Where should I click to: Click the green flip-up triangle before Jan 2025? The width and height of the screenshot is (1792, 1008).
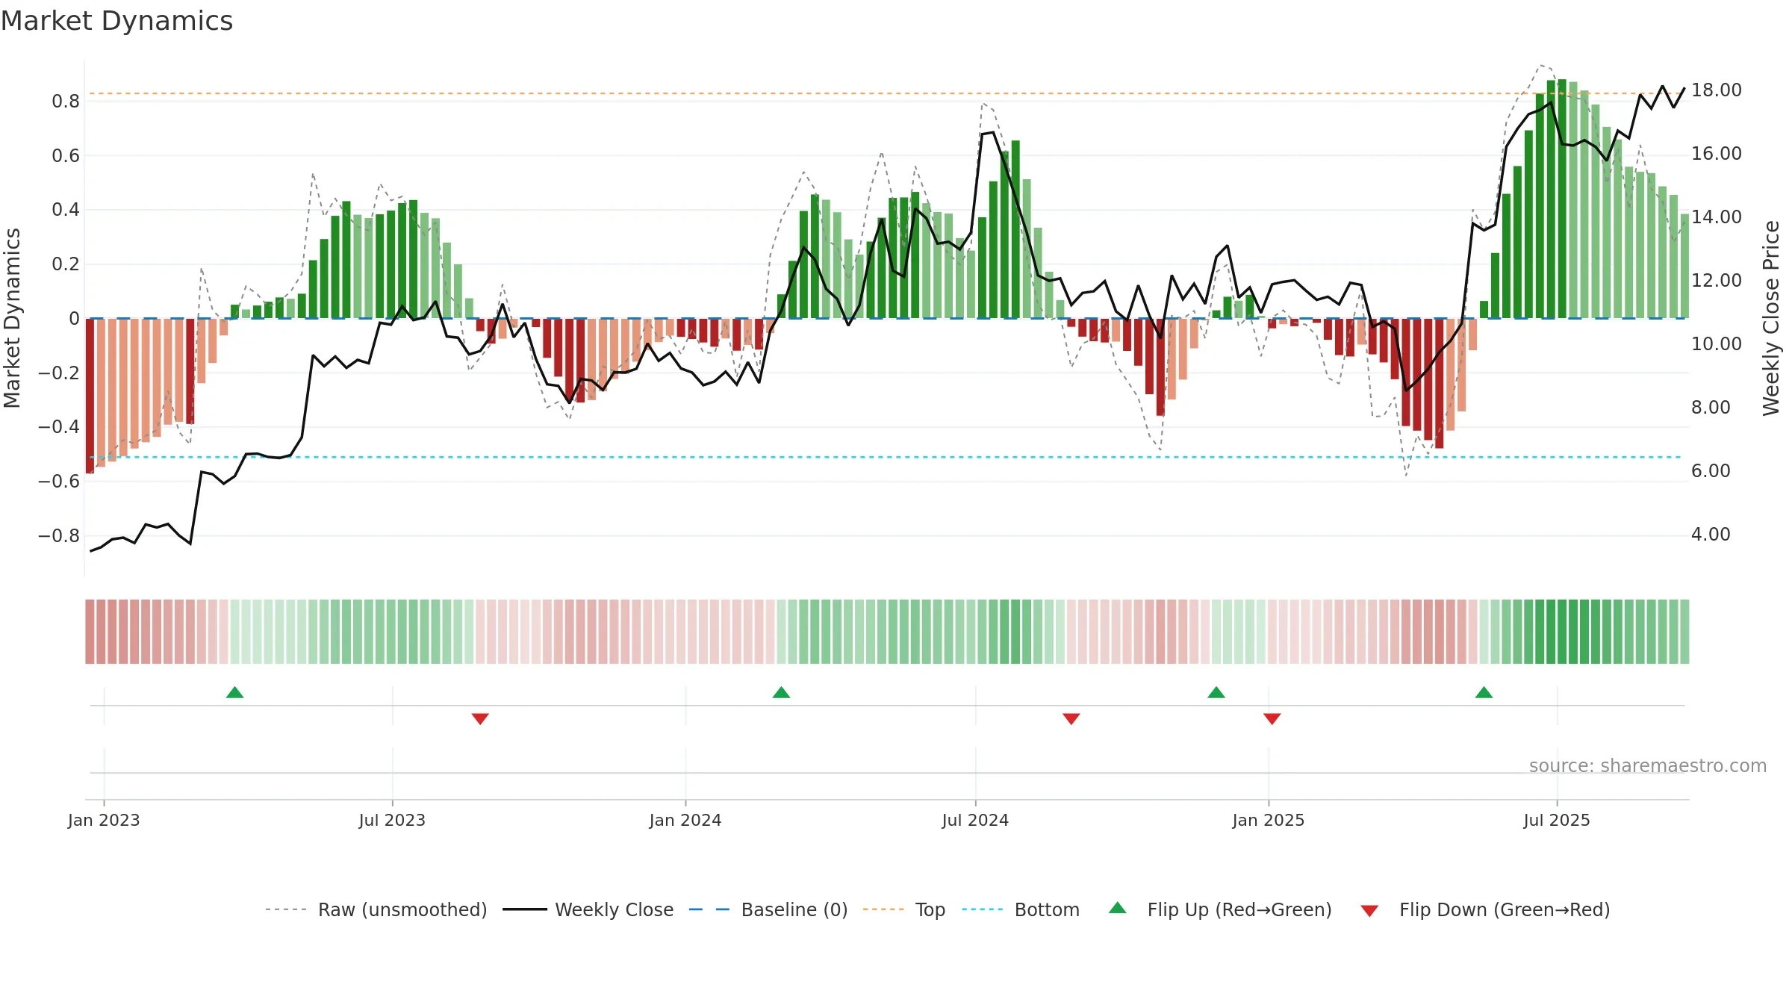coord(1216,692)
